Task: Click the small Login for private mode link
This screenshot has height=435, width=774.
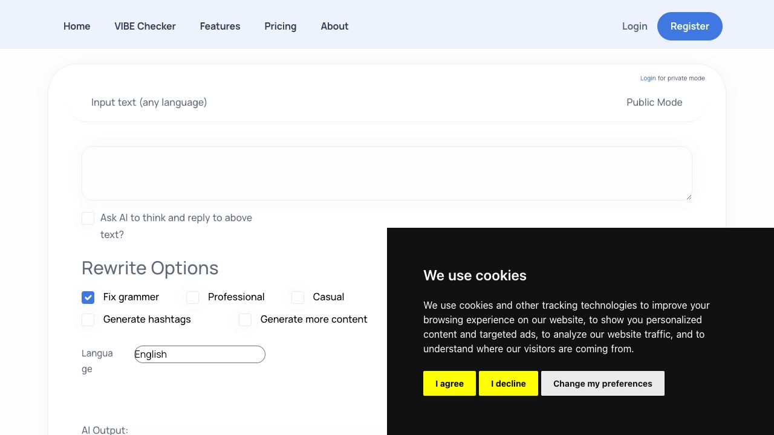Action: click(x=648, y=79)
